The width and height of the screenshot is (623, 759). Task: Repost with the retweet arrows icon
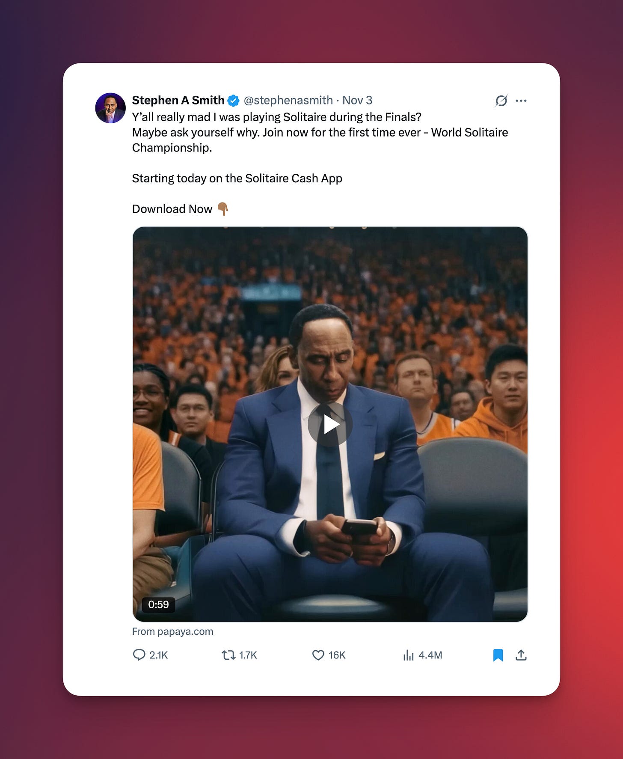coord(228,655)
